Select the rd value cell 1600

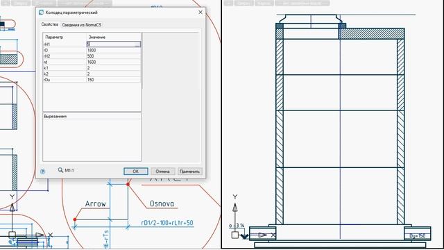[113, 62]
